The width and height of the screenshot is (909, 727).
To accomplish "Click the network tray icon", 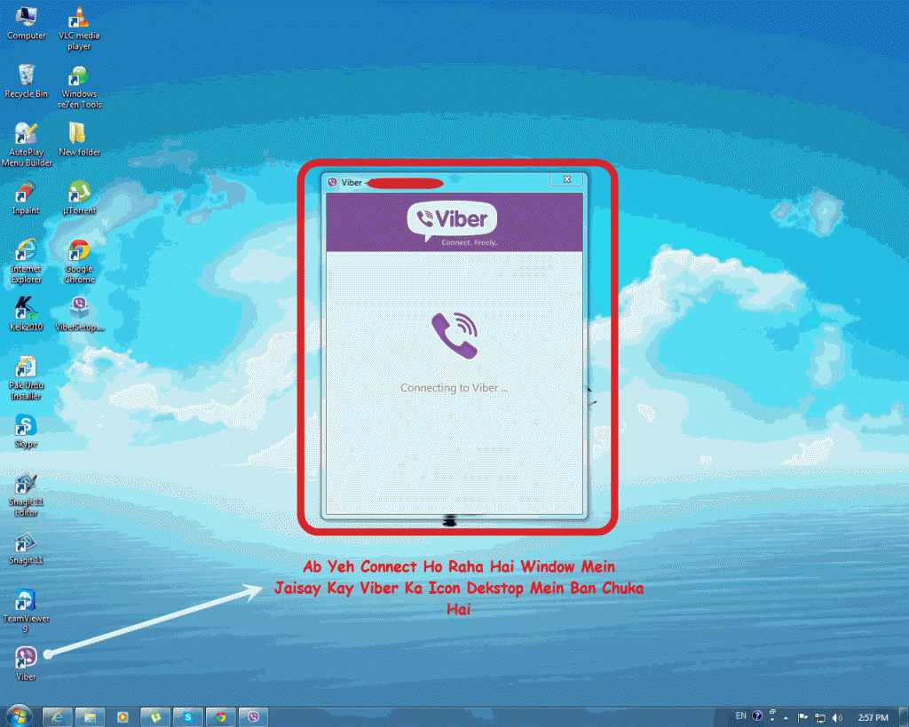I will tap(819, 718).
